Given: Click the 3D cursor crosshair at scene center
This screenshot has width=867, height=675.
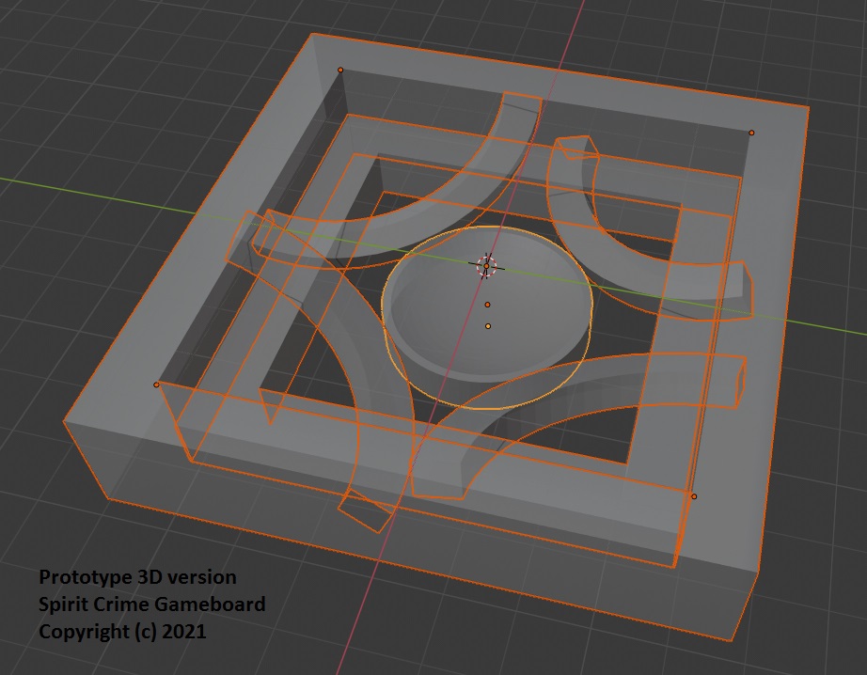Looking at the screenshot, I should [486, 266].
